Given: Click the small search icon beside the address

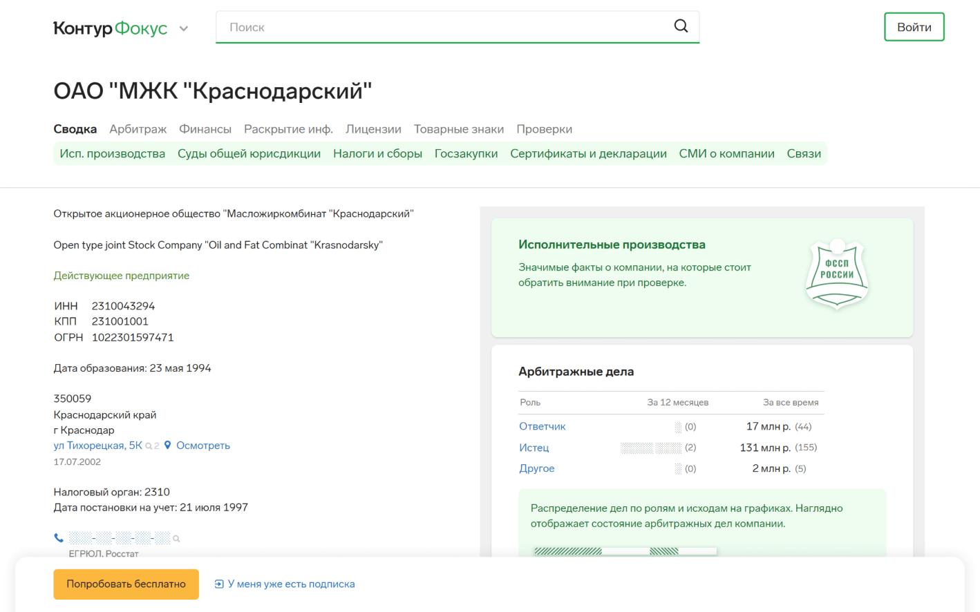Looking at the screenshot, I should coord(149,446).
